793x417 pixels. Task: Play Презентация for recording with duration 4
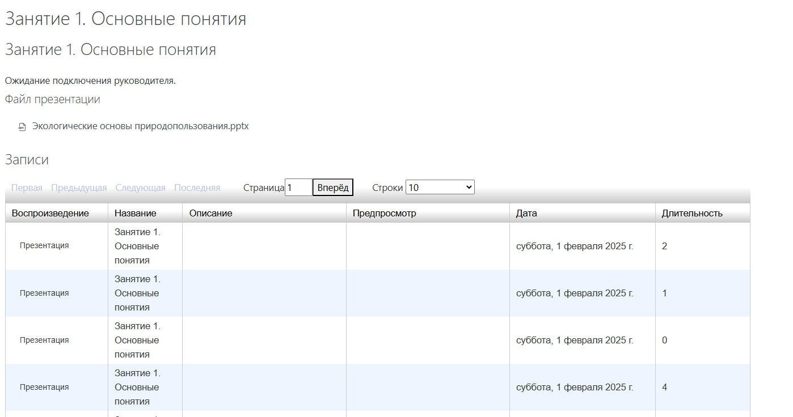(x=44, y=388)
